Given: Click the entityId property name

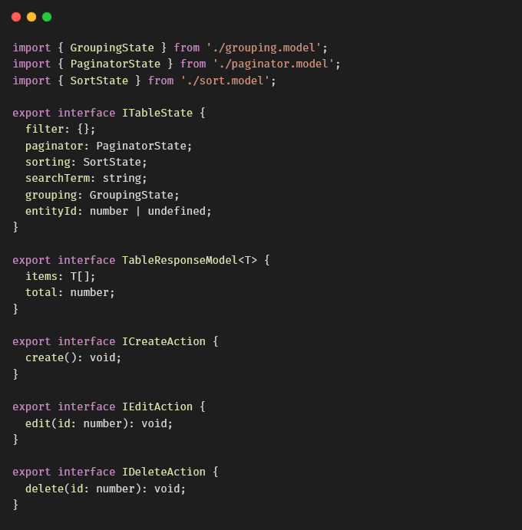Looking at the screenshot, I should click(x=51, y=211).
